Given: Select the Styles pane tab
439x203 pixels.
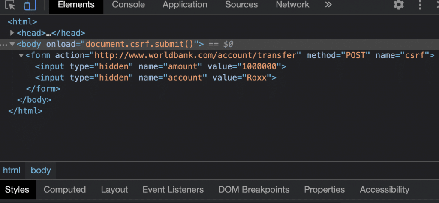Looking at the screenshot, I should [17, 190].
